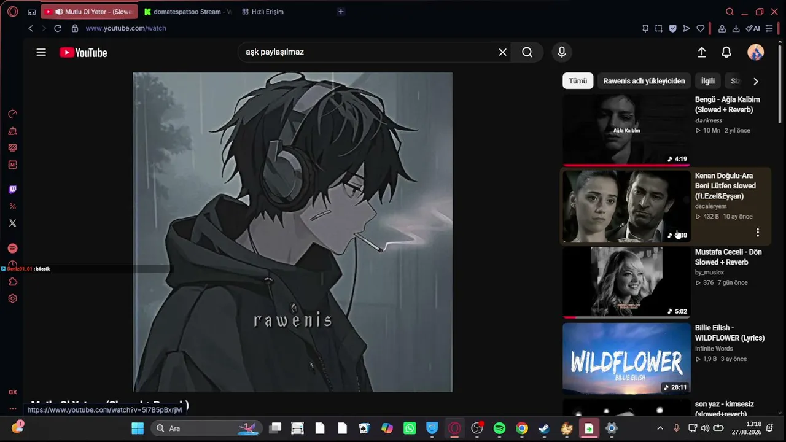
Task: Open Spotify from the taskbar
Action: point(499,428)
